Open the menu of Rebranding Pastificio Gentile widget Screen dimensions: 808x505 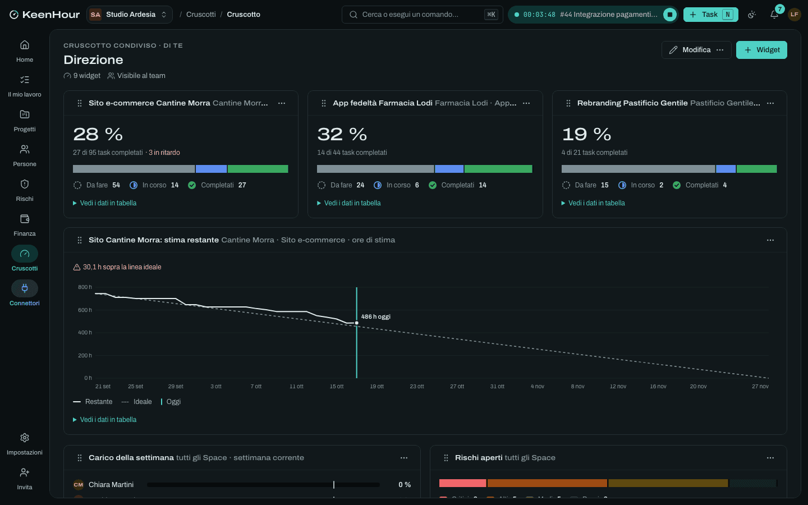point(770,103)
